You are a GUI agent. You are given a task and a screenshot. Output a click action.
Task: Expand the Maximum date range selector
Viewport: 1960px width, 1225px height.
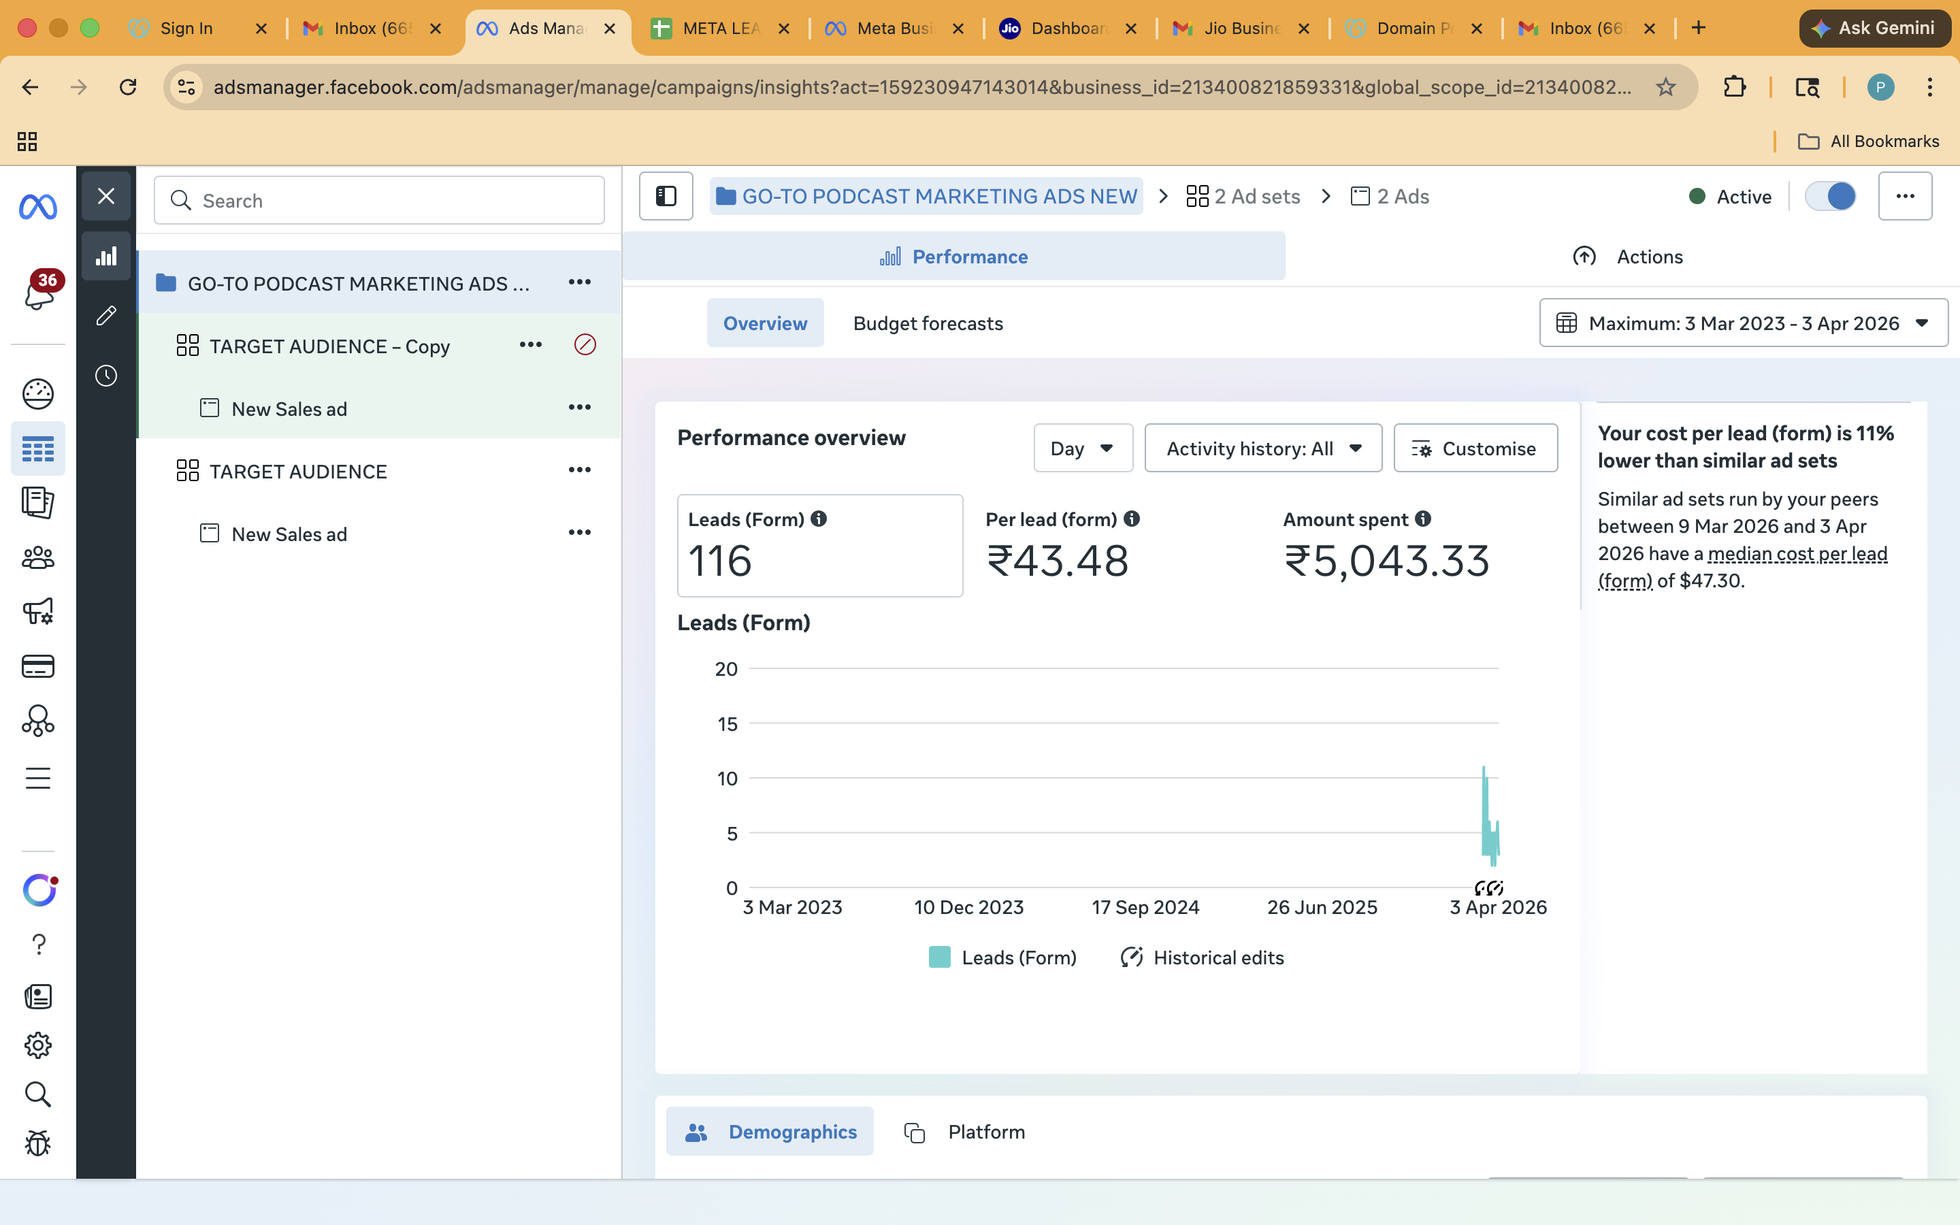coord(1742,323)
